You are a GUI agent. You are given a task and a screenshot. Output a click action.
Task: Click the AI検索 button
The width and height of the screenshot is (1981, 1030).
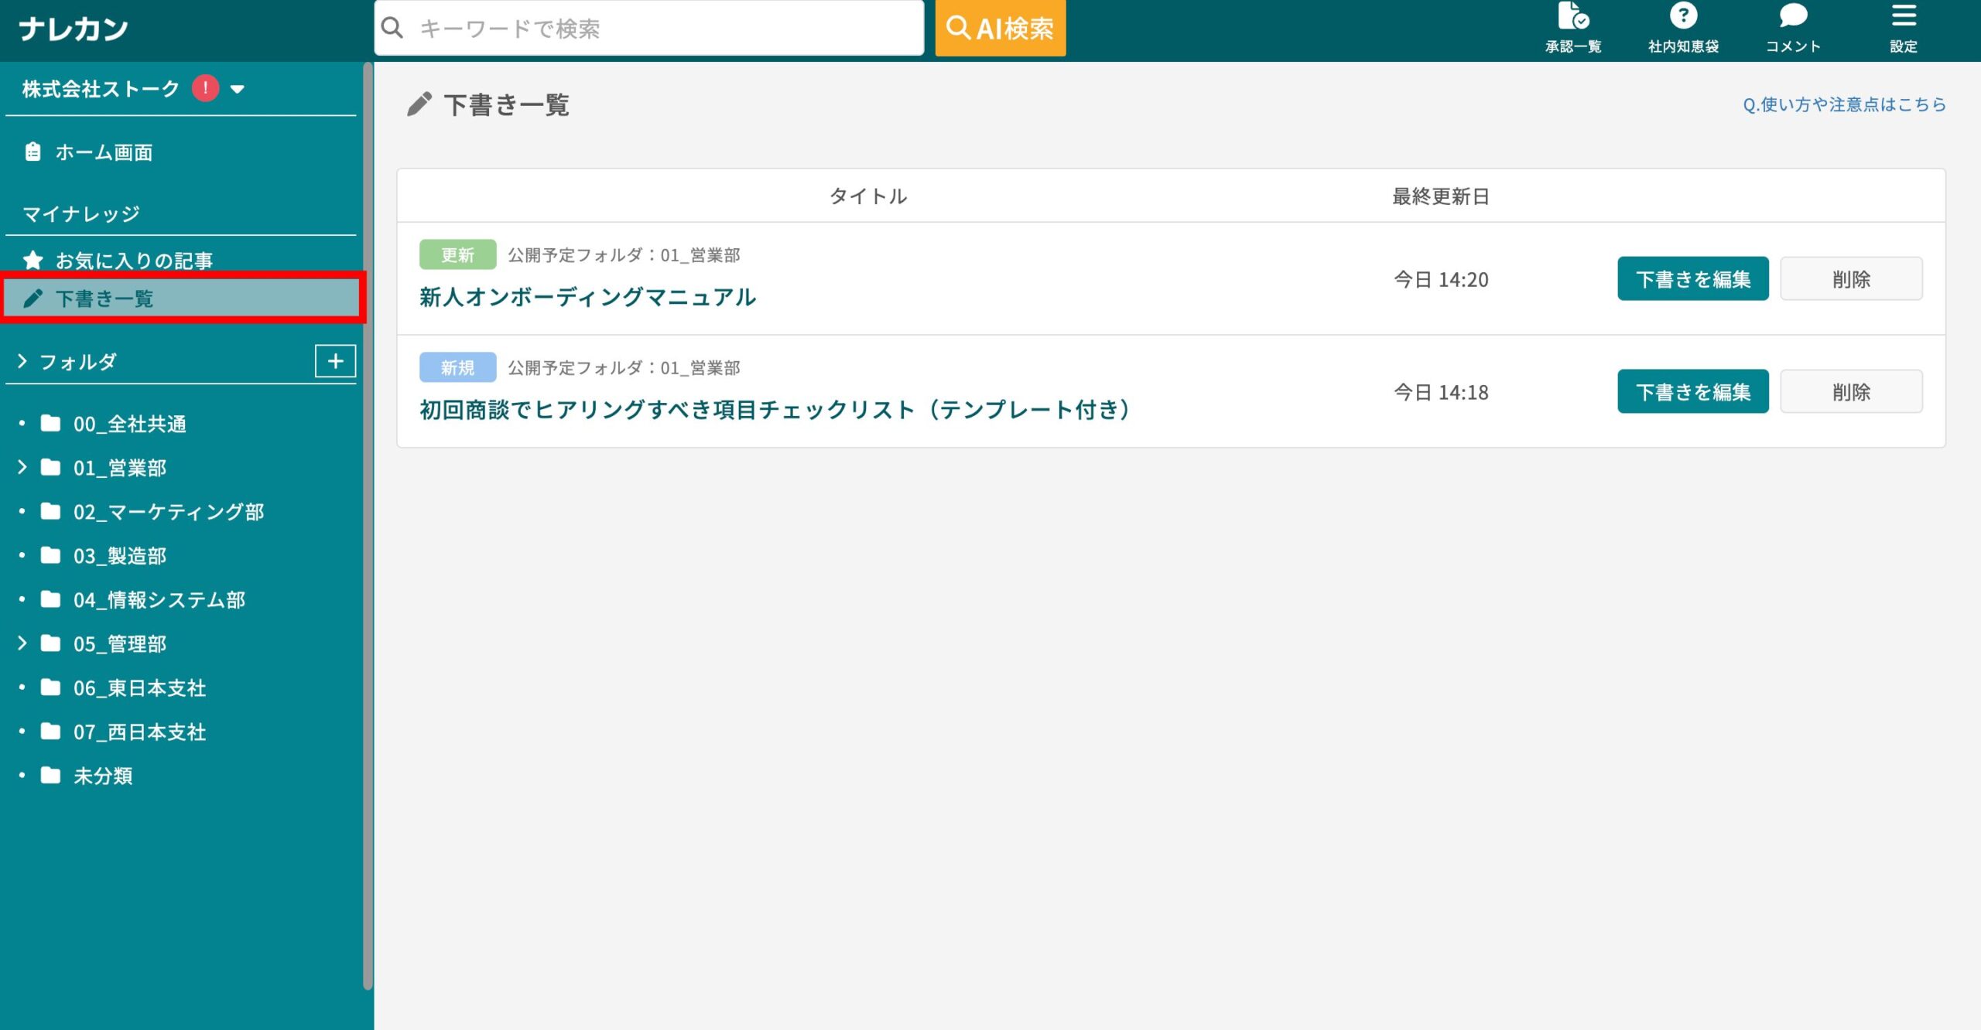pos(1000,29)
